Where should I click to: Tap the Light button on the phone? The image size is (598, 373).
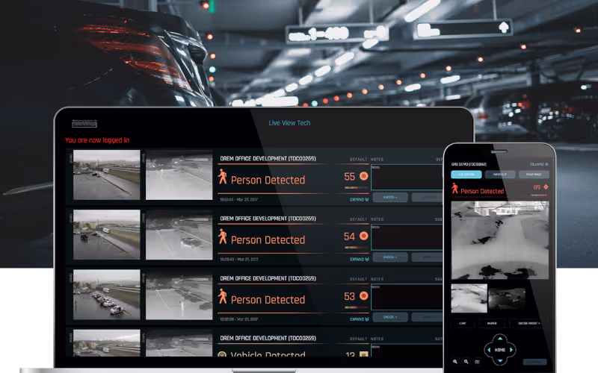click(463, 323)
